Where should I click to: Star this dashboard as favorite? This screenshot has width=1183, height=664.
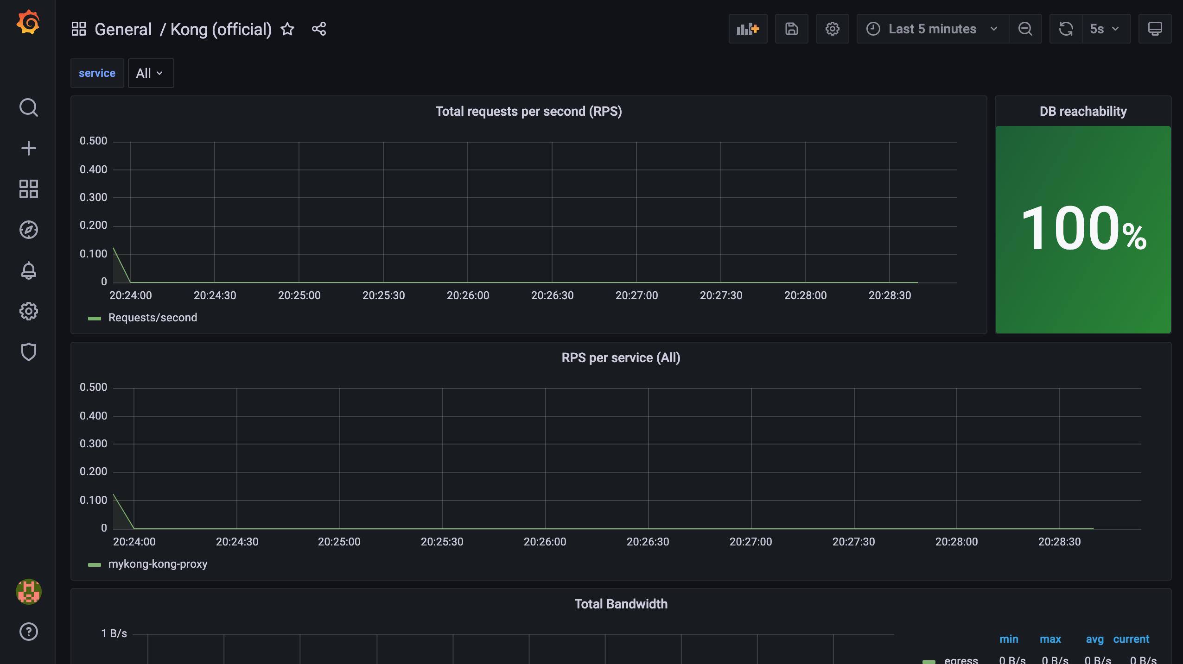[287, 29]
